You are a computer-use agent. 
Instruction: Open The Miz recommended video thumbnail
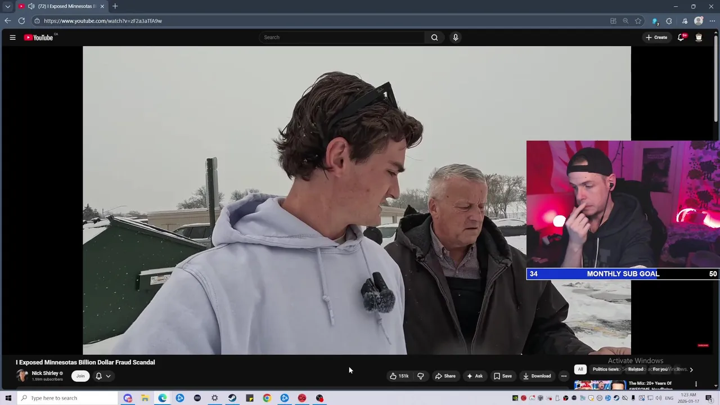point(600,385)
